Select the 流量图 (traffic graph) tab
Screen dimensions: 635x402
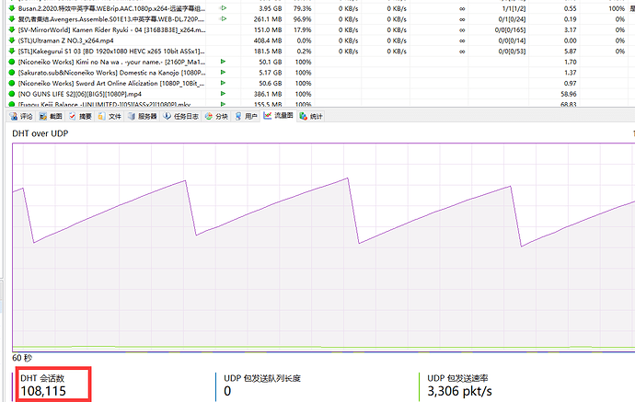[x=278, y=116]
